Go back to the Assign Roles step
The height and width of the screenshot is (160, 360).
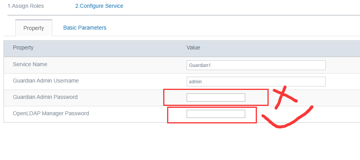coord(26,6)
